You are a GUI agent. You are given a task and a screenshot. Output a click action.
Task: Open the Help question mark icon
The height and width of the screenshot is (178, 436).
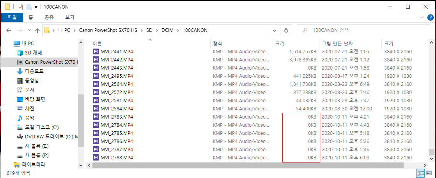point(431,17)
